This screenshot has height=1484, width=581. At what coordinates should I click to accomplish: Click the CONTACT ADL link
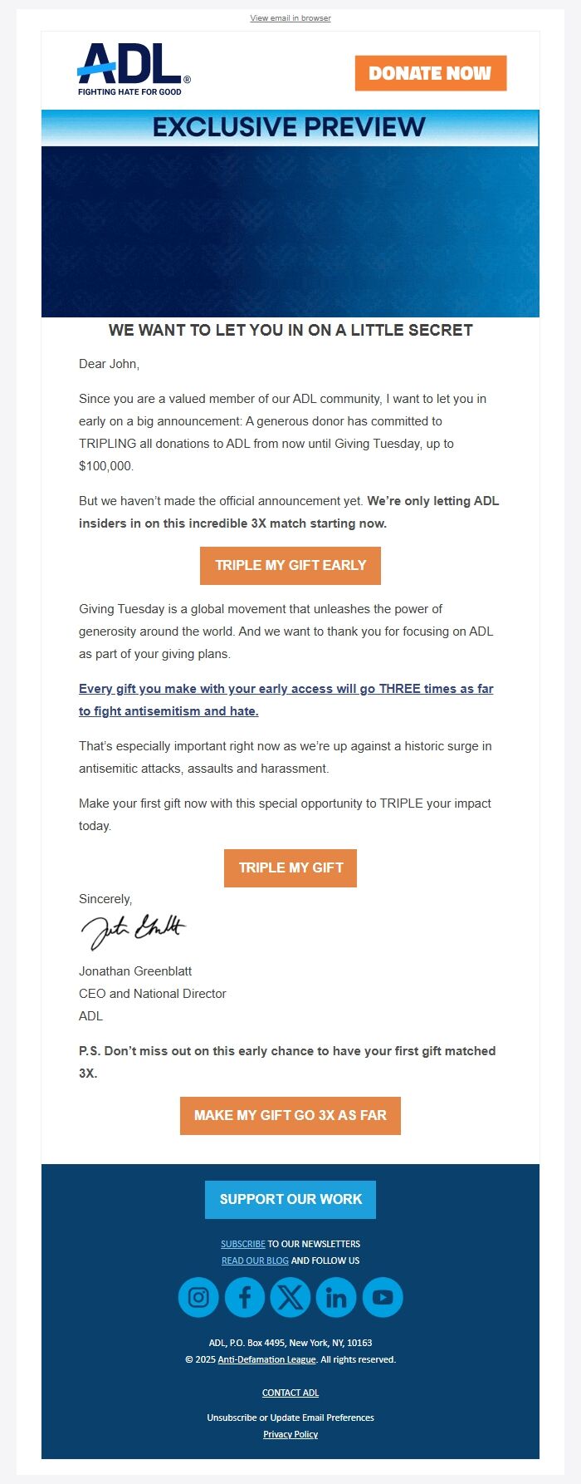pos(290,1393)
